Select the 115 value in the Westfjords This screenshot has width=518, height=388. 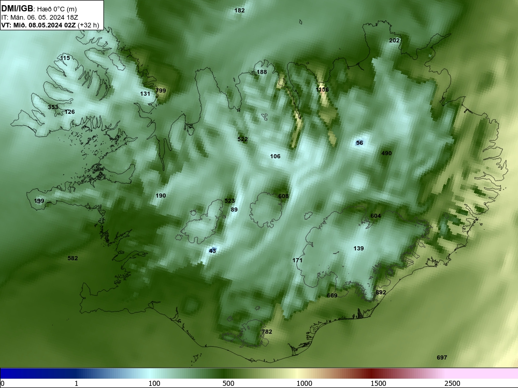pos(65,58)
